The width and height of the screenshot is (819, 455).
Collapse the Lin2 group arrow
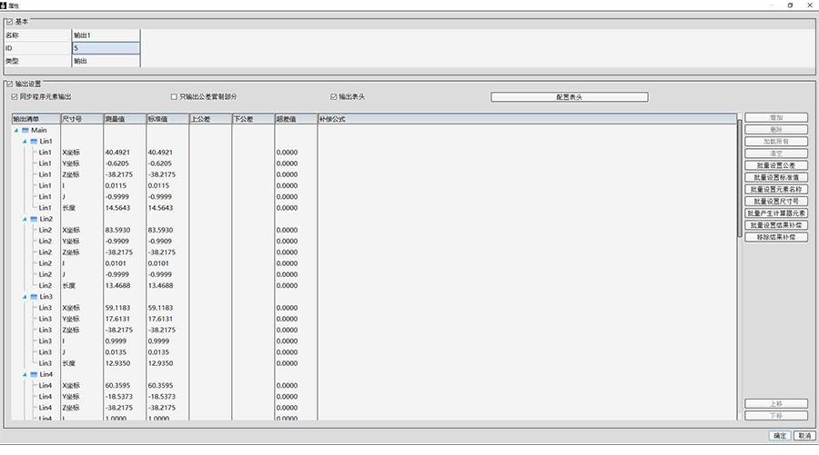click(x=25, y=219)
